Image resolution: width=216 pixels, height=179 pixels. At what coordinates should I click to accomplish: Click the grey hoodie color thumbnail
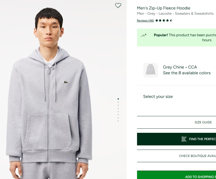tap(151, 70)
